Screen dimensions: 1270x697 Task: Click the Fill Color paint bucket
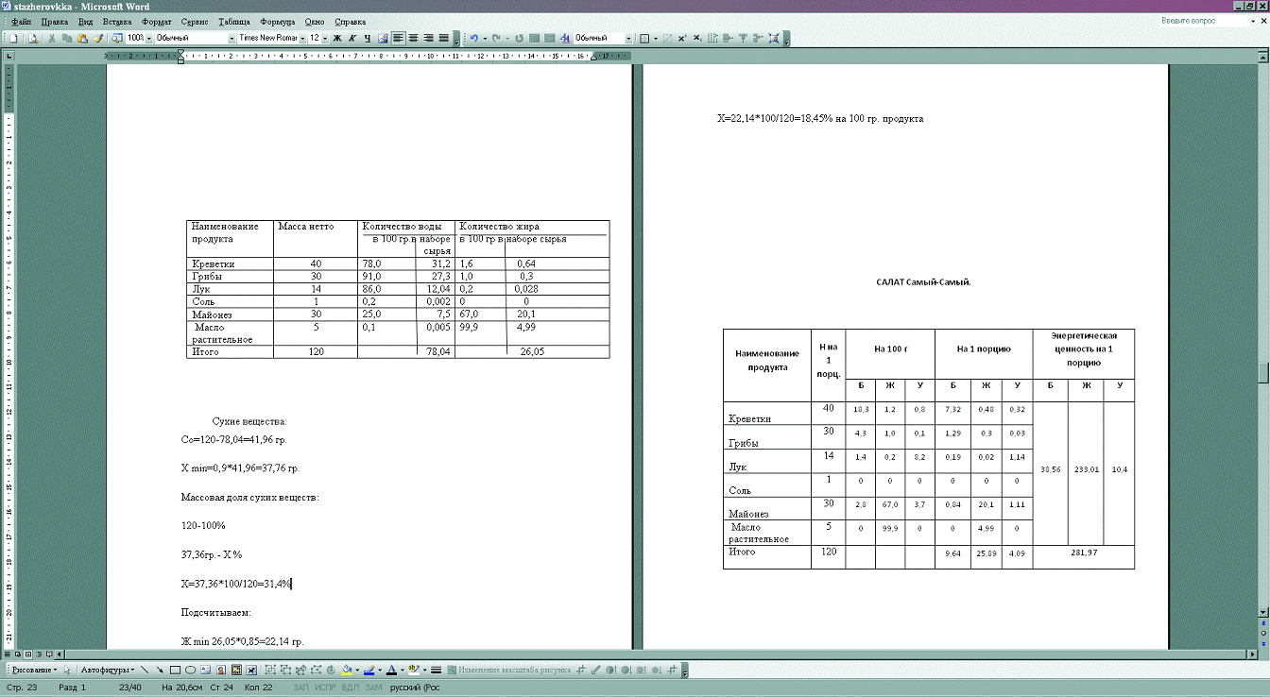[347, 670]
